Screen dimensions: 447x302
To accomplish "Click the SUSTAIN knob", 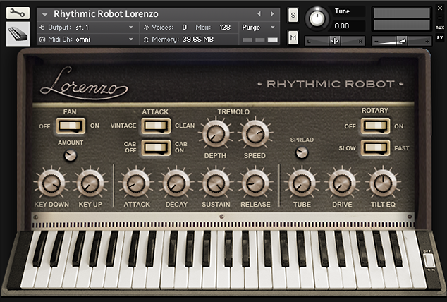I will click(216, 183).
